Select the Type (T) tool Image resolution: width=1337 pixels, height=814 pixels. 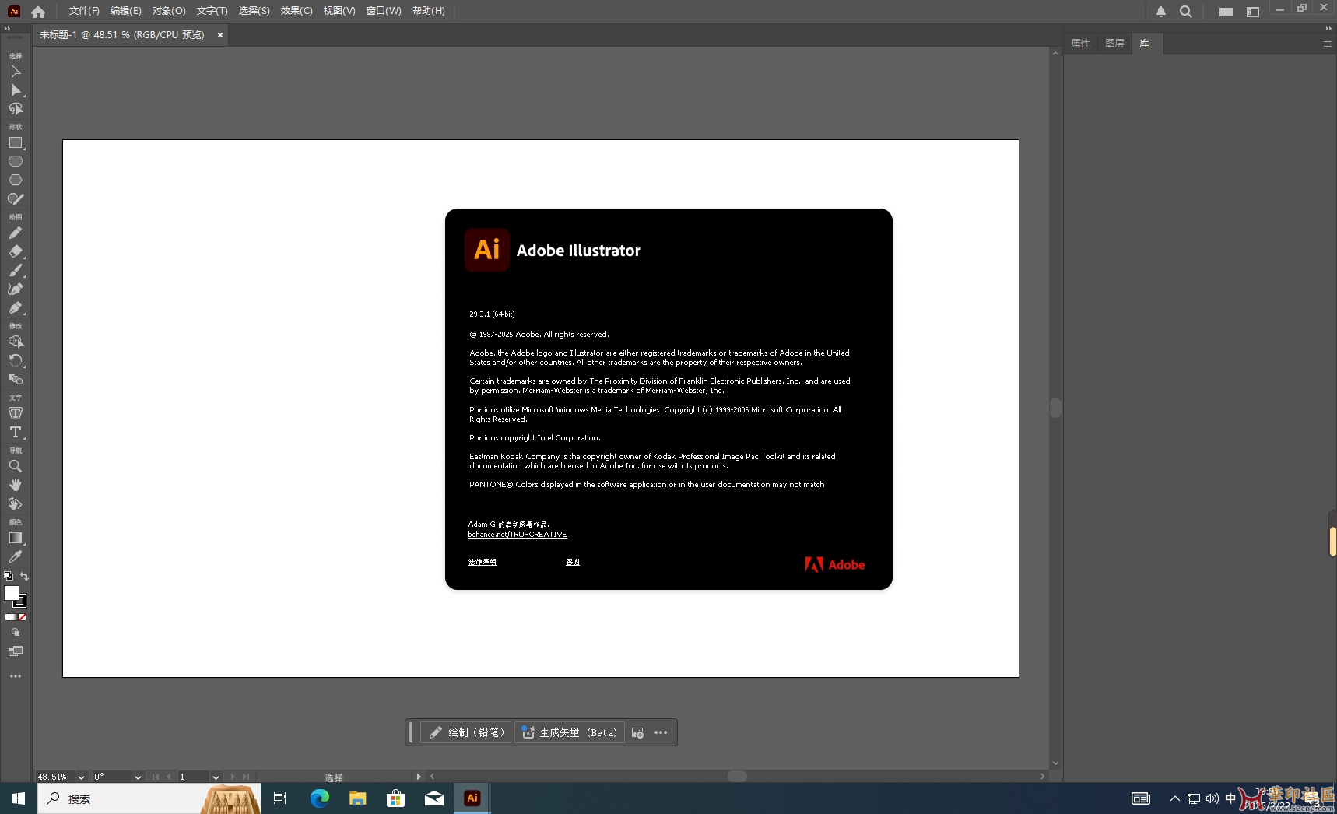16,432
